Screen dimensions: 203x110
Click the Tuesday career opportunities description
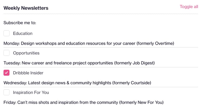[x=58, y=63]
